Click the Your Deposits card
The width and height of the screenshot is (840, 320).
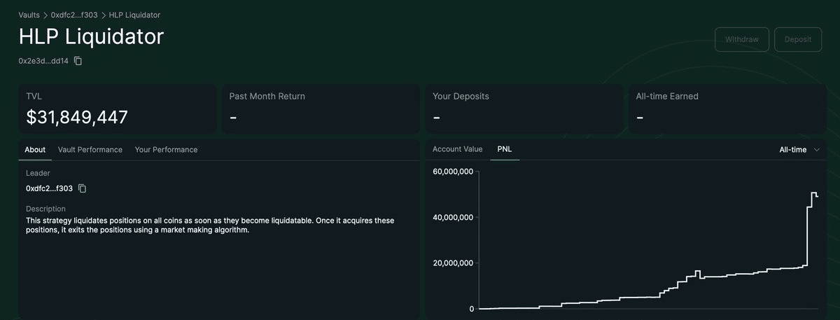tap(524, 109)
